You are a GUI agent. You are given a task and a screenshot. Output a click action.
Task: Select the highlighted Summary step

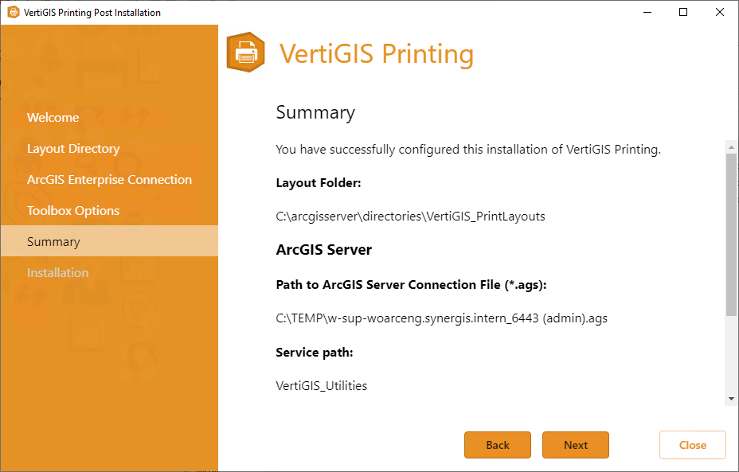coord(53,240)
